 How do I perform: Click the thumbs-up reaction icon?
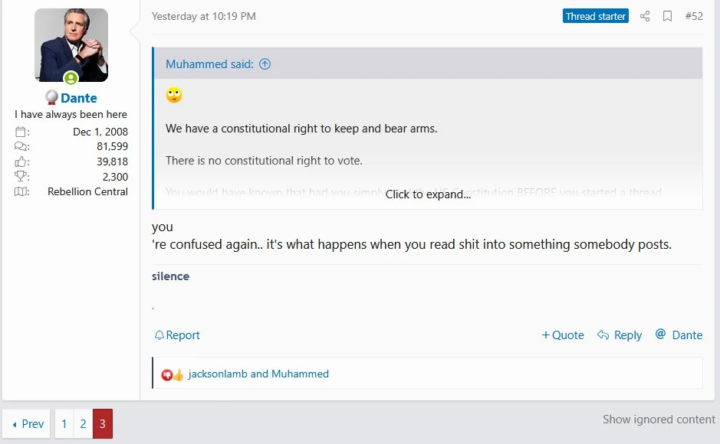[x=178, y=375]
